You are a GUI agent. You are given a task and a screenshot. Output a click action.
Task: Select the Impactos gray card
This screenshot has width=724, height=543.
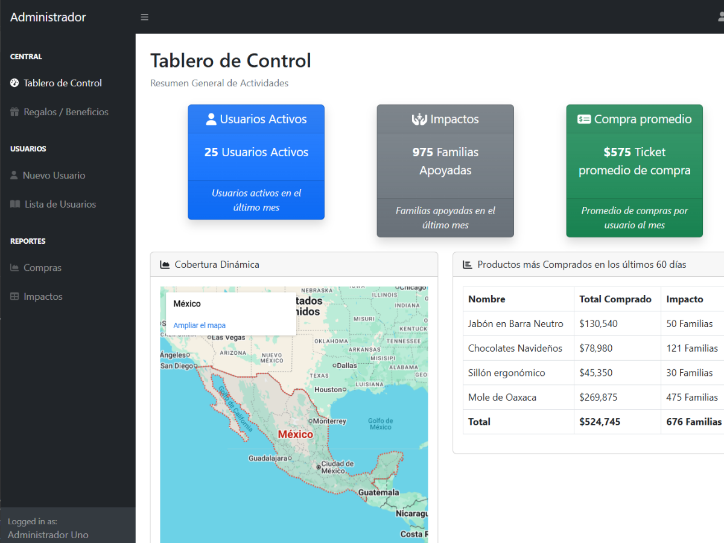(445, 171)
